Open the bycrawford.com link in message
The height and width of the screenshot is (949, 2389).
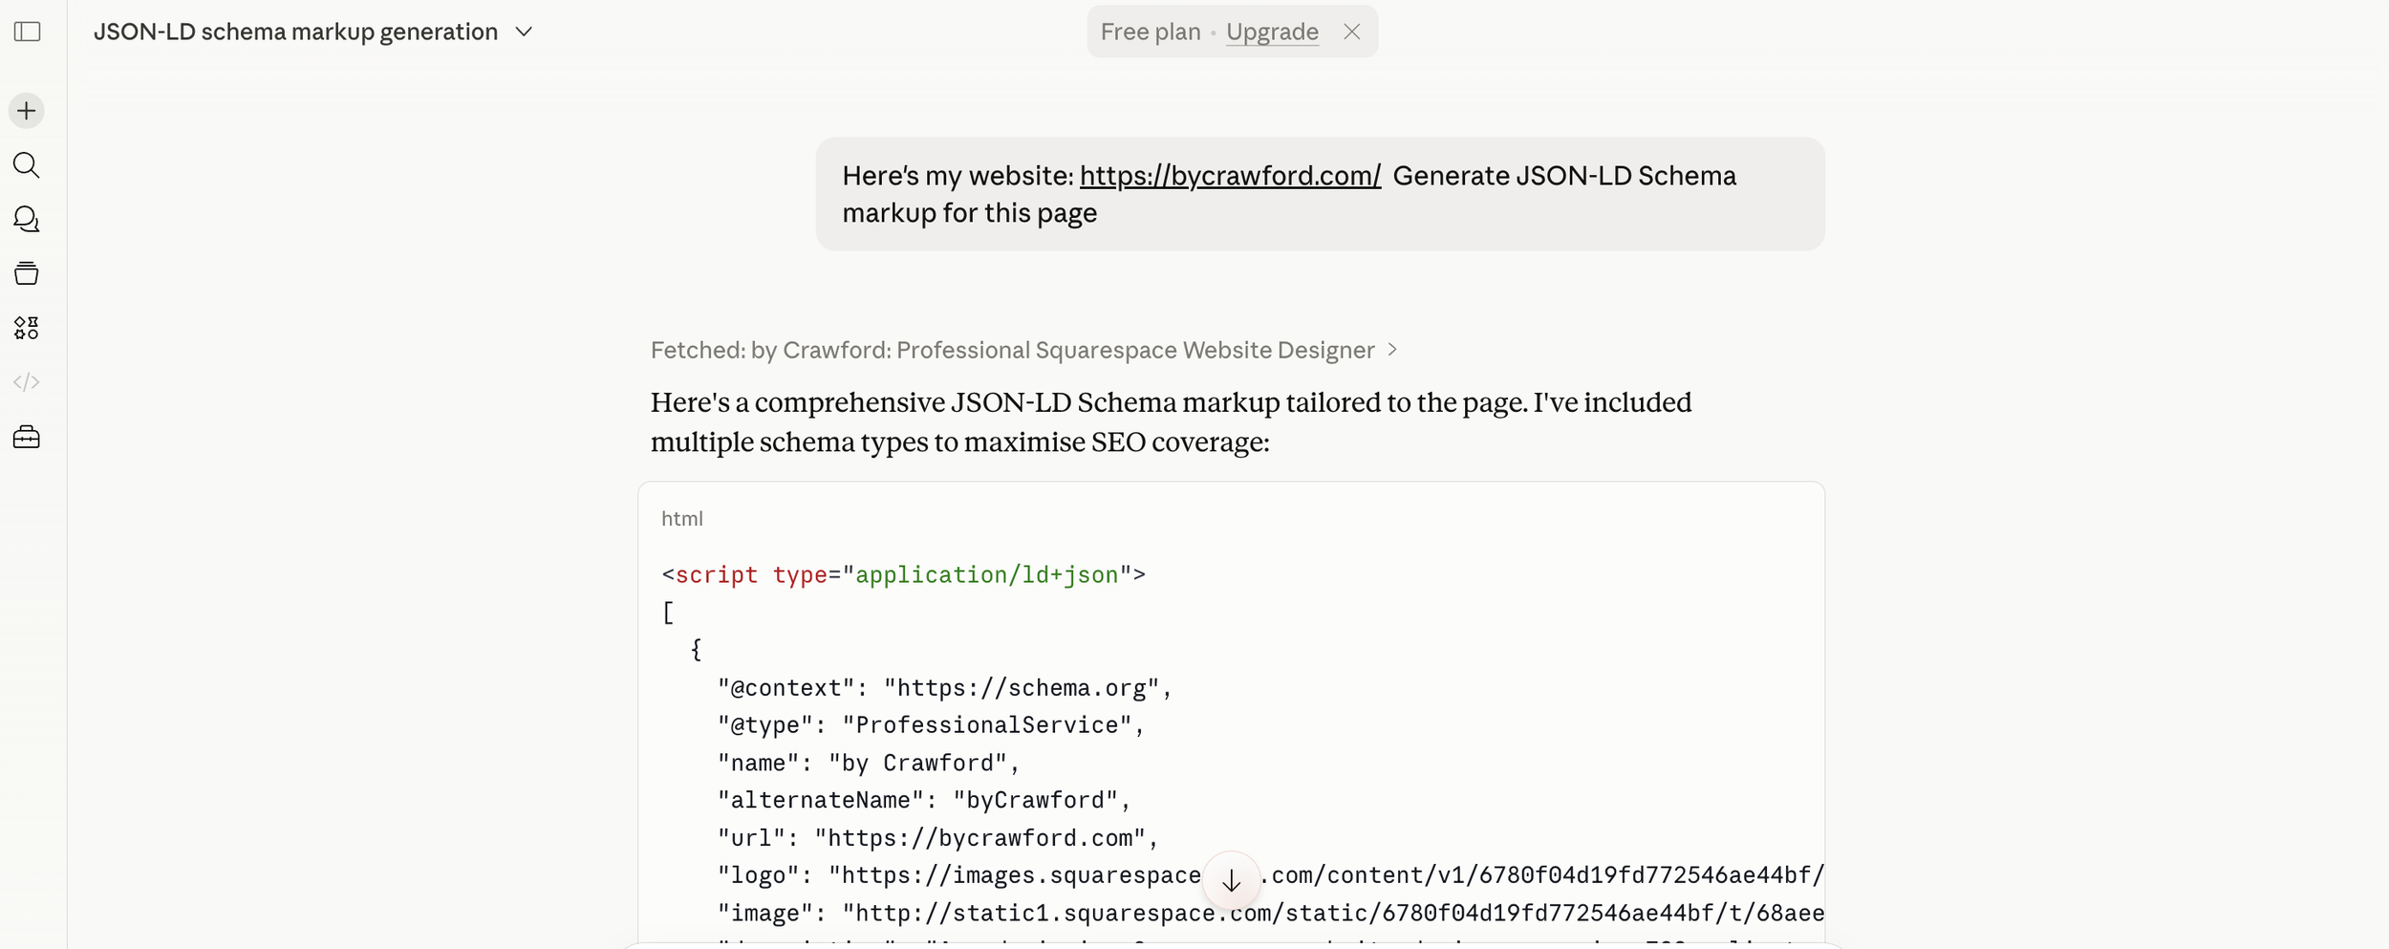[x=1230, y=176]
